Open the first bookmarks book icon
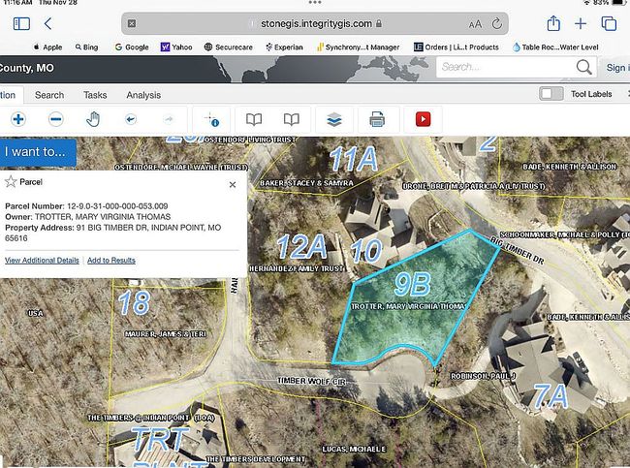Image resolution: width=630 pixels, height=468 pixels. coord(254,119)
